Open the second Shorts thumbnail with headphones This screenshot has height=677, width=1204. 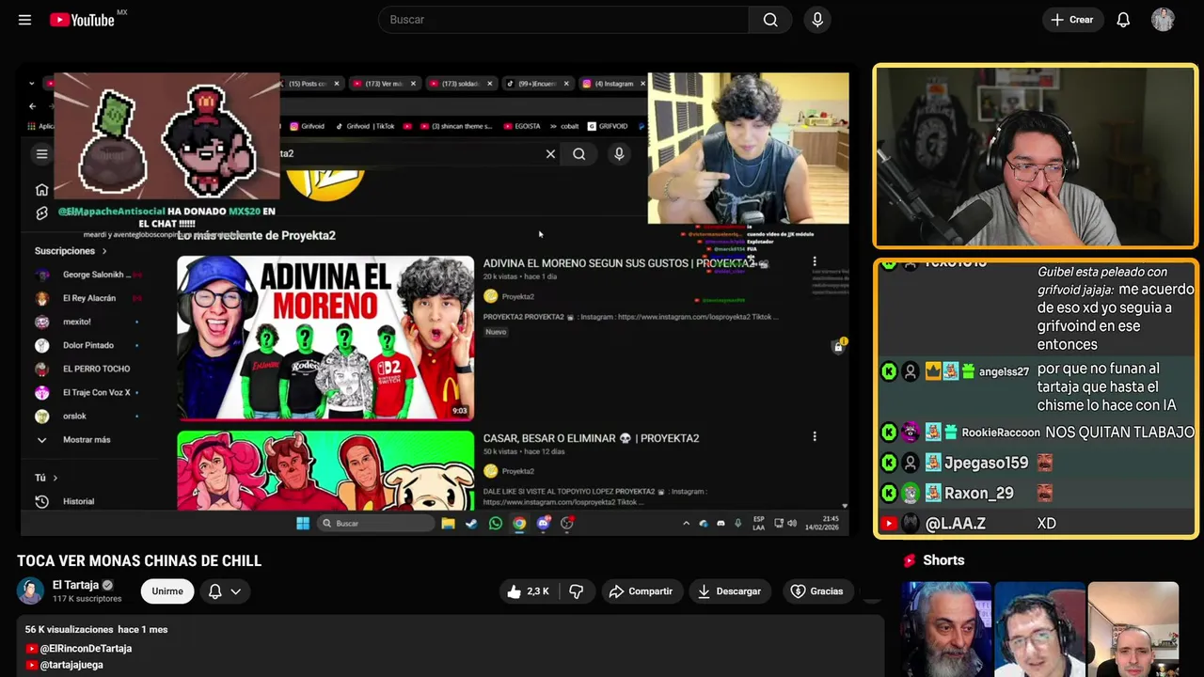(x=1039, y=629)
